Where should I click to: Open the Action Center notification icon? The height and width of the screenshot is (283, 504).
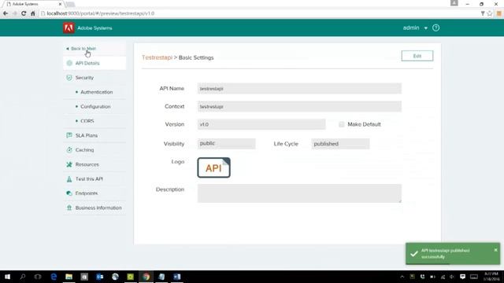click(x=462, y=277)
